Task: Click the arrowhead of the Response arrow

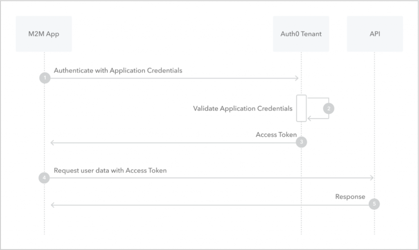Action: pyautogui.click(x=53, y=205)
